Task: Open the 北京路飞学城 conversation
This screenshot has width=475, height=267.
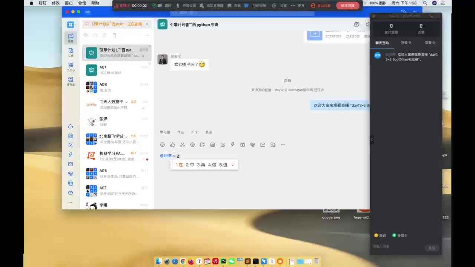Action: [117, 139]
